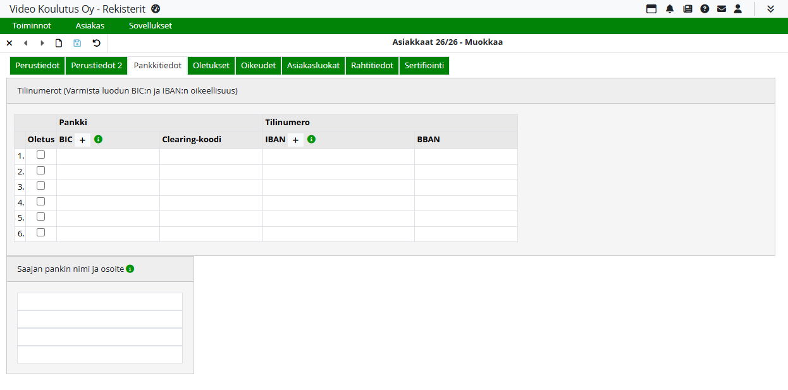The image size is (788, 390).
Task: Click the undo revert arrow icon
Action: (x=96, y=43)
